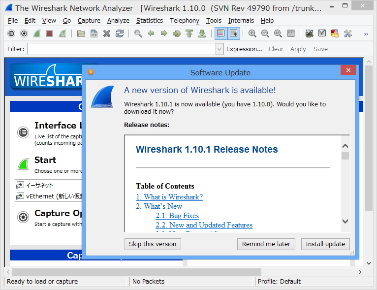Viewport: 377px width, 290px height.
Task: Open the Edit menu
Action: [x=30, y=21]
